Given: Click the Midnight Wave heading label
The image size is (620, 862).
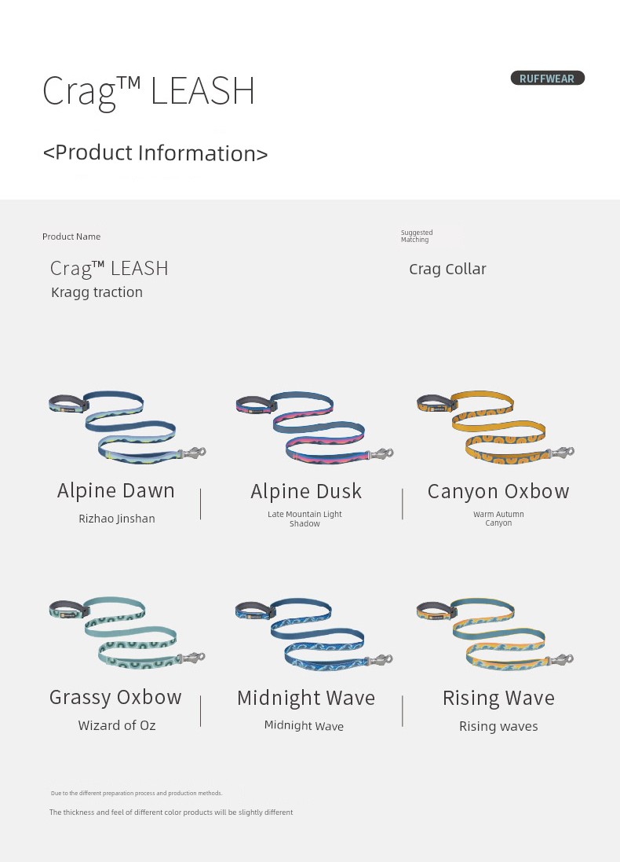Looking at the screenshot, I should point(306,698).
